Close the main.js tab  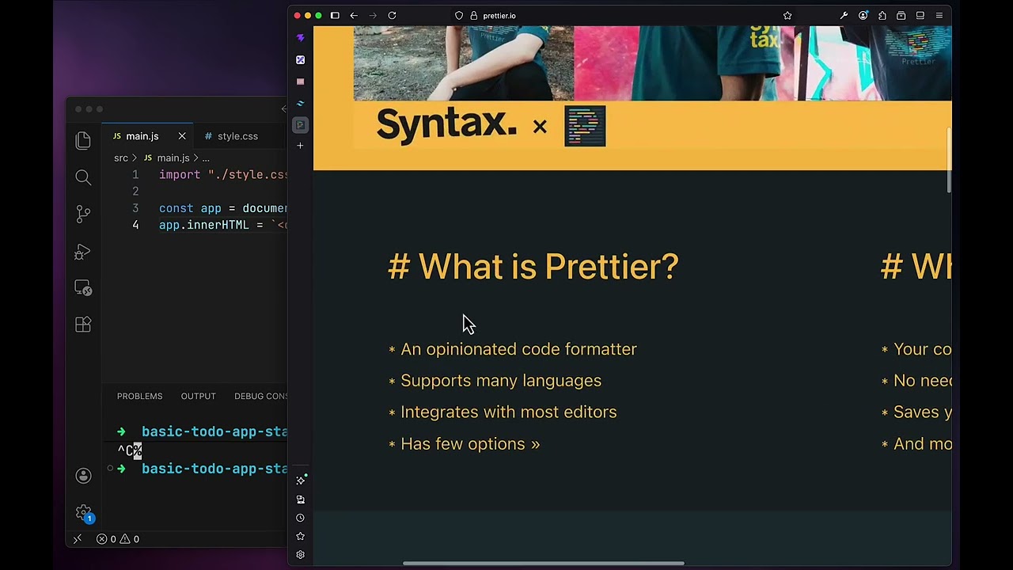tap(182, 136)
